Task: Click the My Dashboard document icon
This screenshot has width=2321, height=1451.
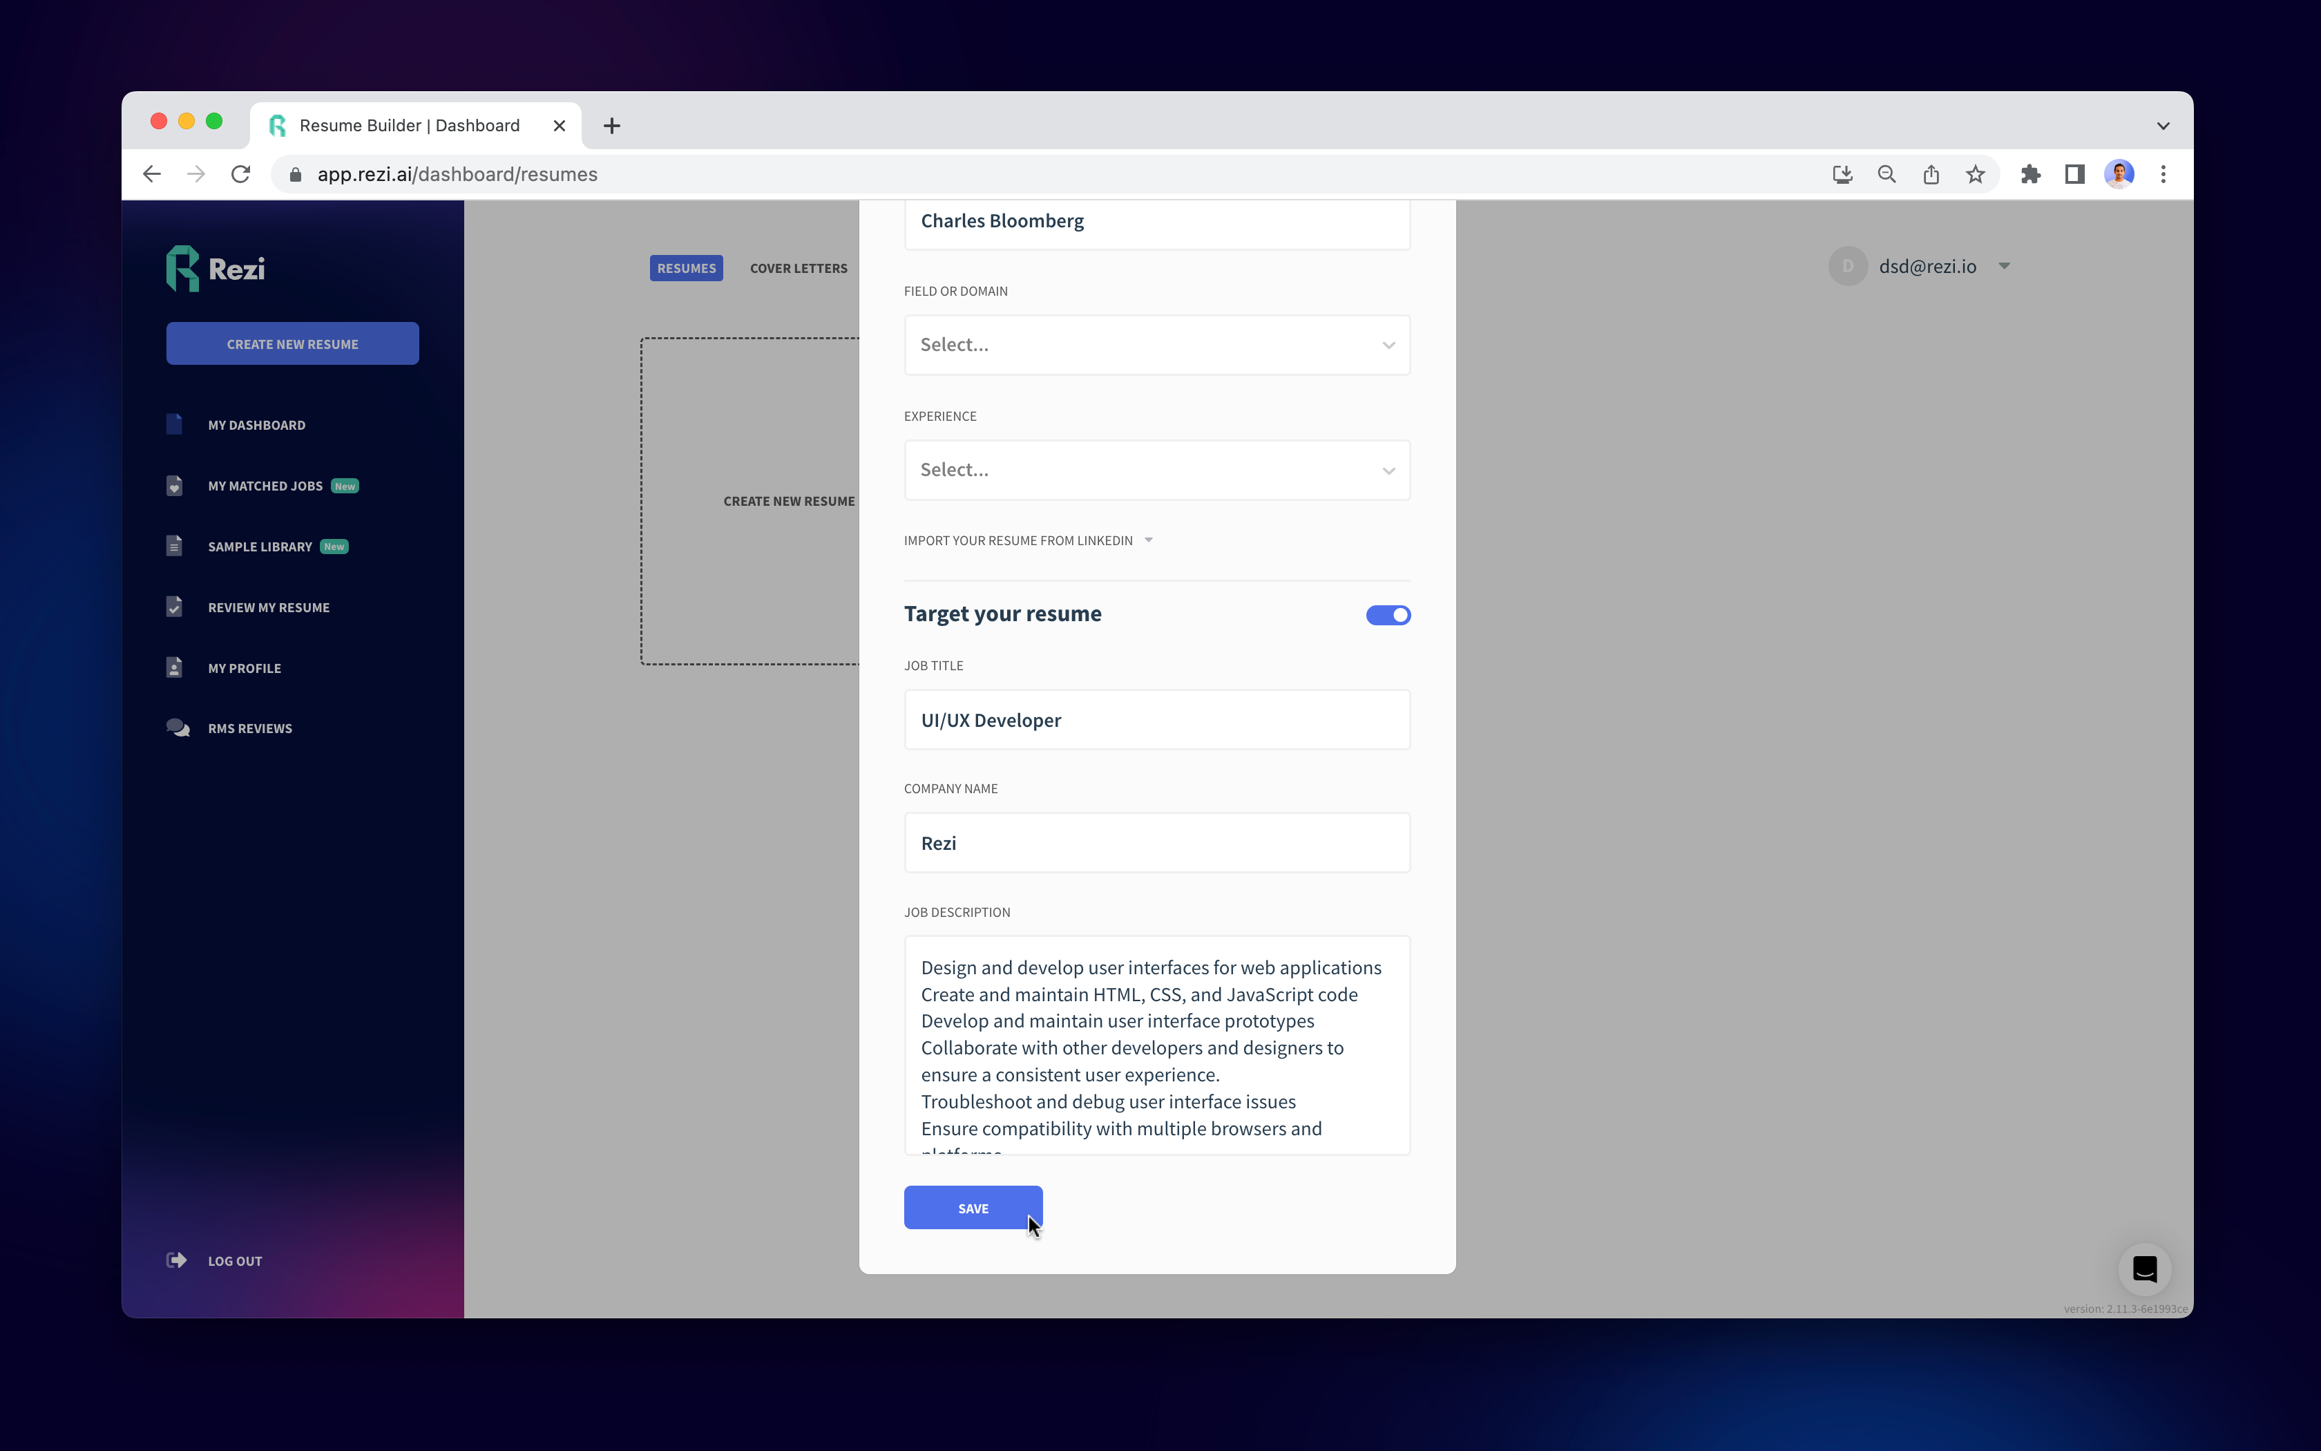Action: [x=173, y=424]
